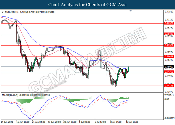
Task: Click the 0.75976 red price tag
Action: [x=168, y=45]
